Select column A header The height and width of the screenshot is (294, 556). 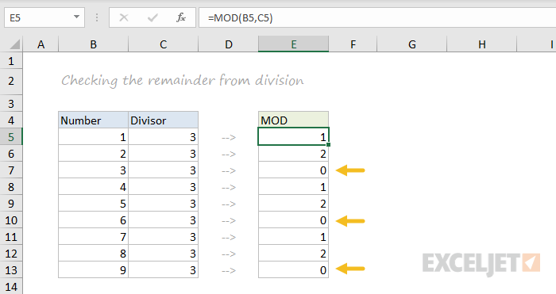click(41, 44)
